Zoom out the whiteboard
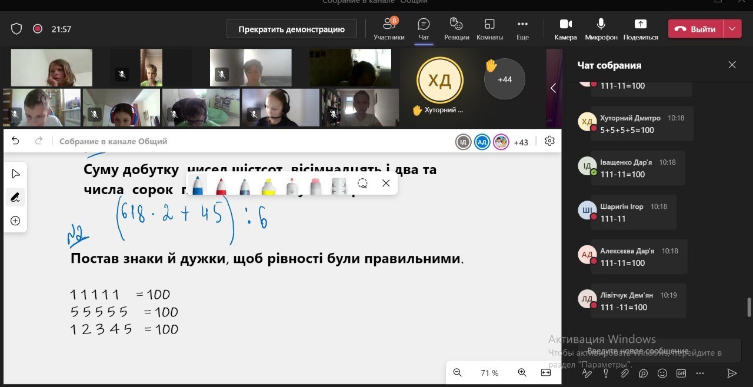 pyautogui.click(x=457, y=372)
